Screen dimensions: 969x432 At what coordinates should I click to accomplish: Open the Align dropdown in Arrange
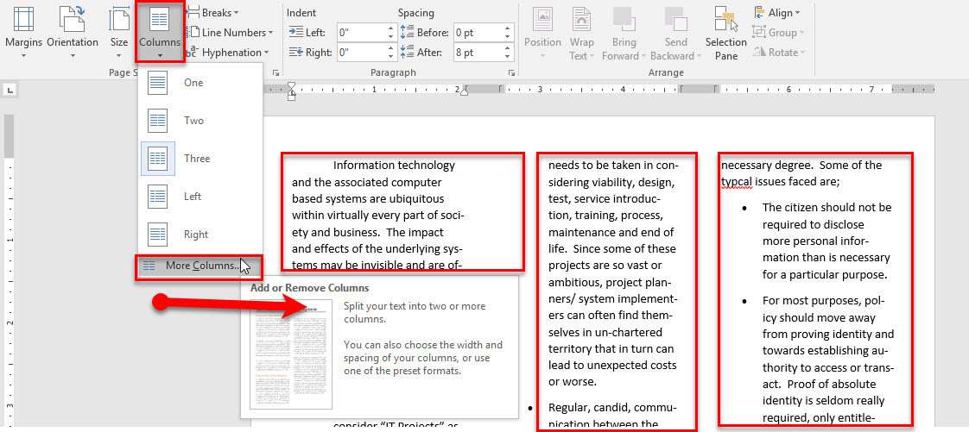coord(776,12)
